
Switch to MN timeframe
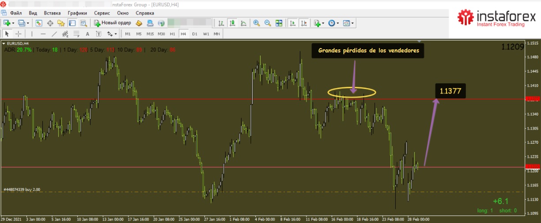(x=217, y=33)
